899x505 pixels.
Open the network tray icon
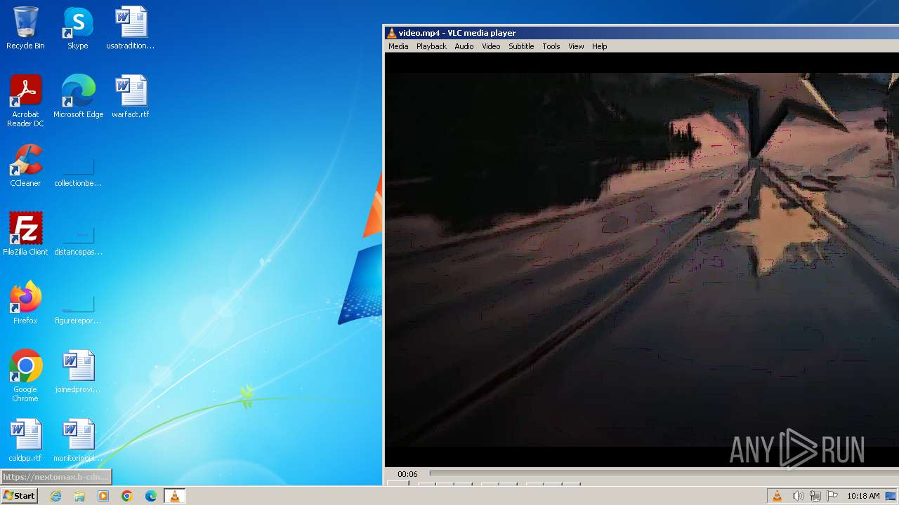[815, 496]
